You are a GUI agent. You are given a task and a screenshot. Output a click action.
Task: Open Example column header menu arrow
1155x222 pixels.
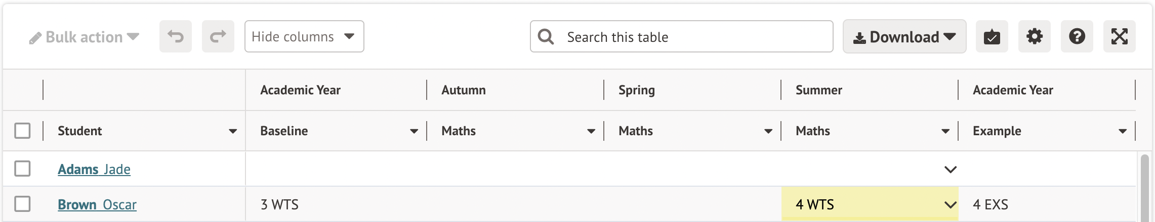(x=1123, y=131)
